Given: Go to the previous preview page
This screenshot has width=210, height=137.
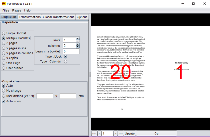Looking at the screenshot, I should tap(99, 134).
